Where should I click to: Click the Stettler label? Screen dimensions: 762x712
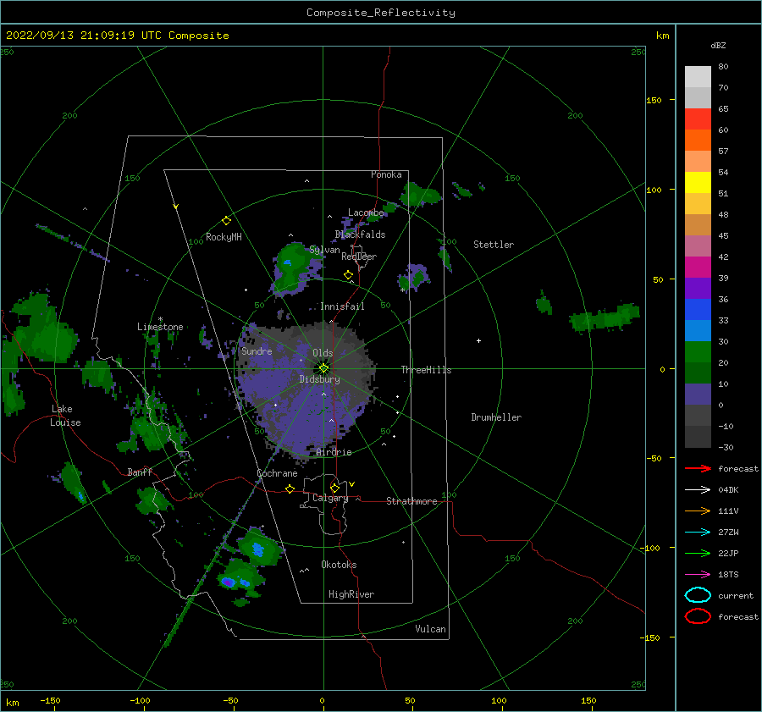tap(494, 245)
